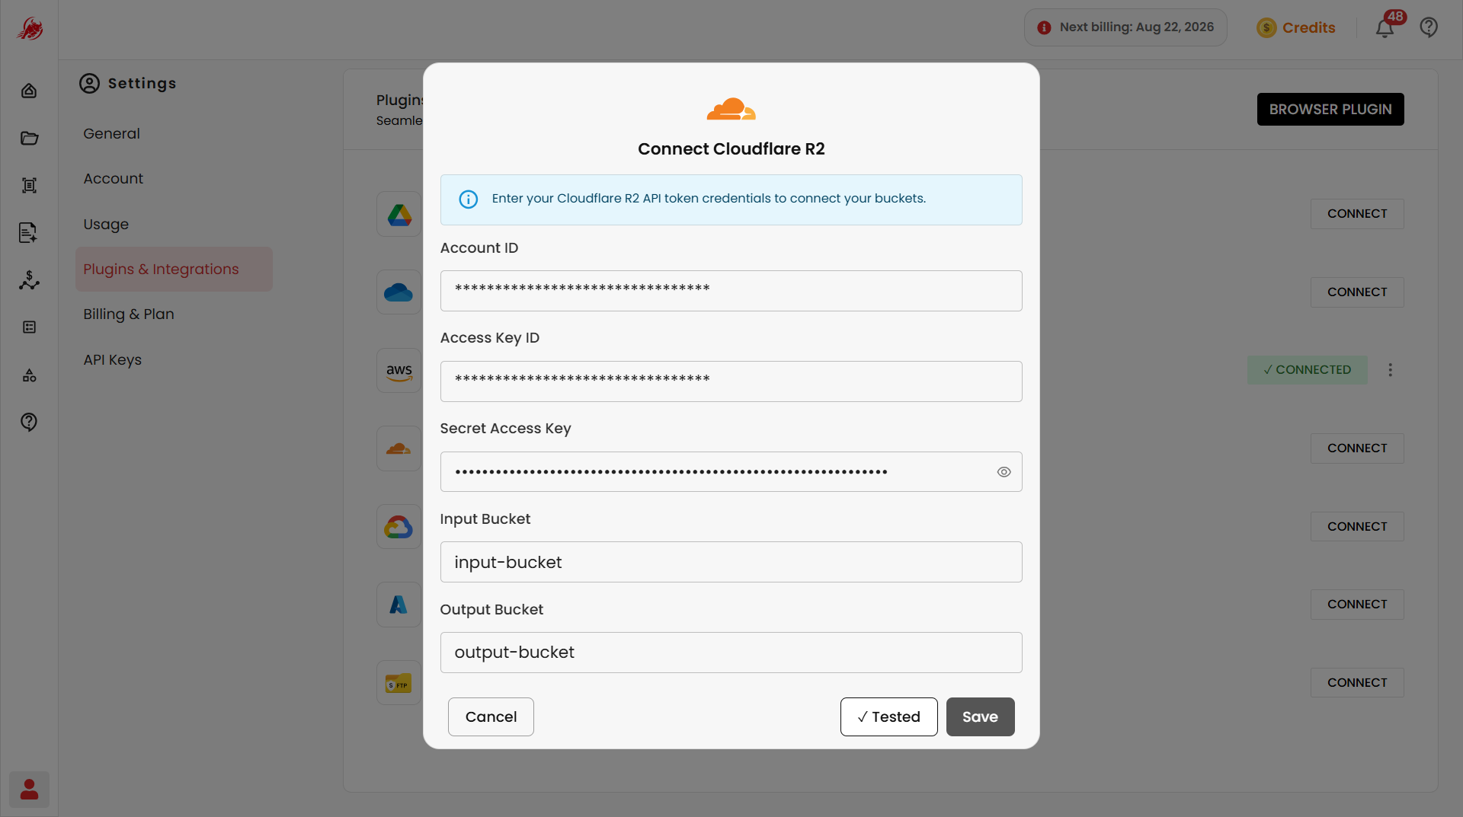Click the OneDrive cloud integration icon
Screen dimensions: 1463x817
pos(399,292)
